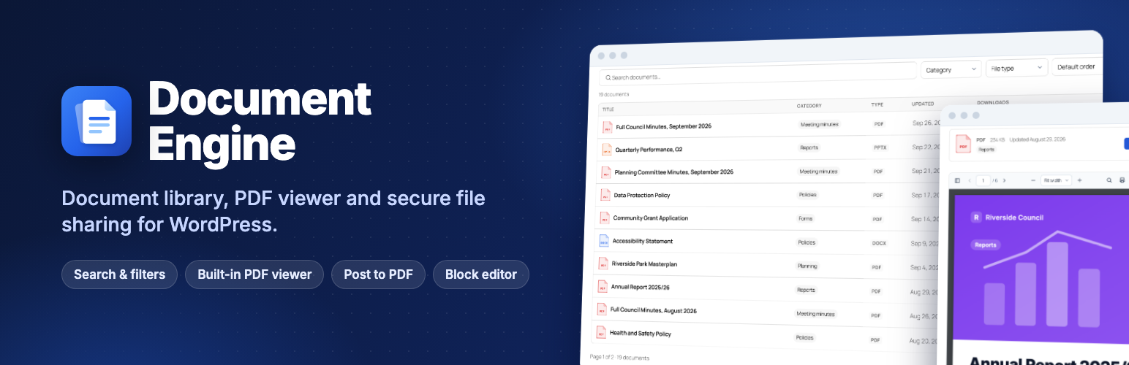Click the Planning tag in the Riverside Park row

(807, 266)
